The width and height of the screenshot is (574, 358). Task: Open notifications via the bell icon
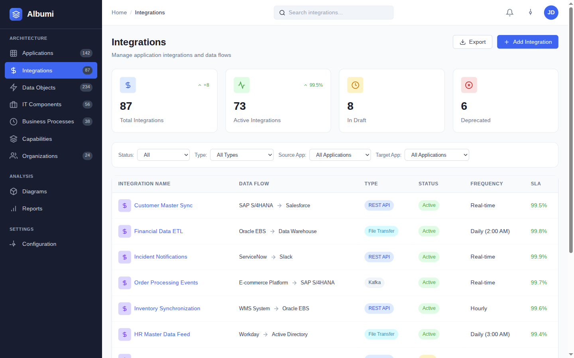pyautogui.click(x=509, y=12)
